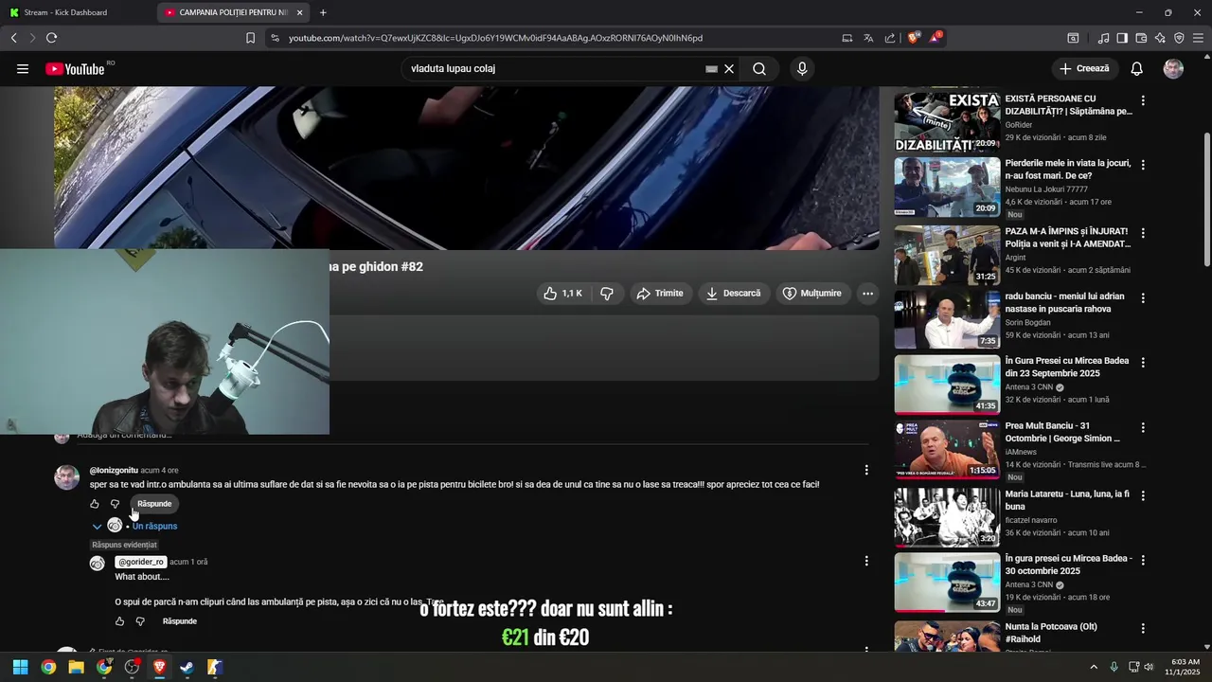Click the YouTube search input field
Viewport: 1212px width, 682px height.
point(554,68)
